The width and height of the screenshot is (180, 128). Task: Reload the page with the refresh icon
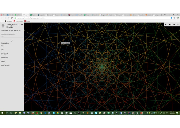click(x=8, y=18)
